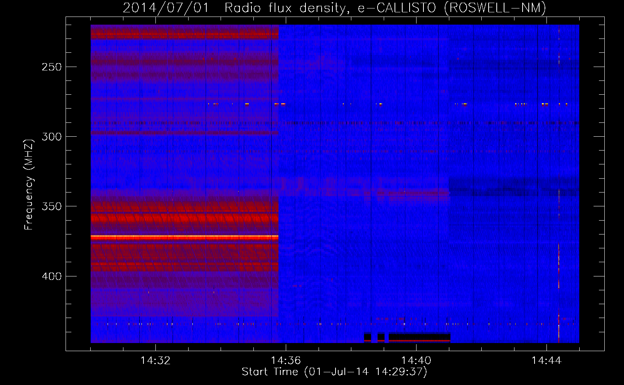Click the 'Frequency (MHZ)' axis title
624x385 pixels.
click(29, 184)
